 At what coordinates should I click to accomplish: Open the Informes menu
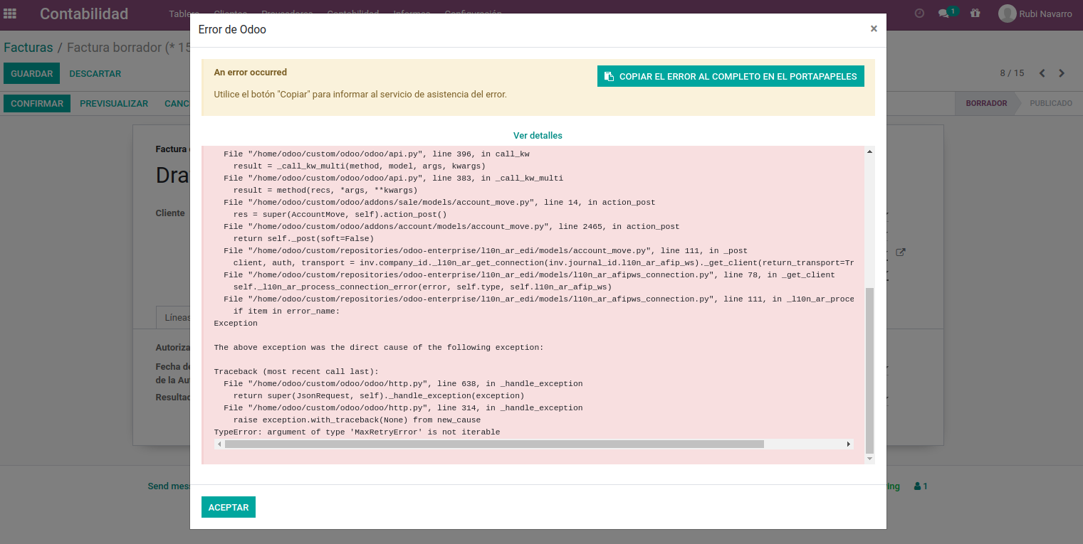(412, 14)
